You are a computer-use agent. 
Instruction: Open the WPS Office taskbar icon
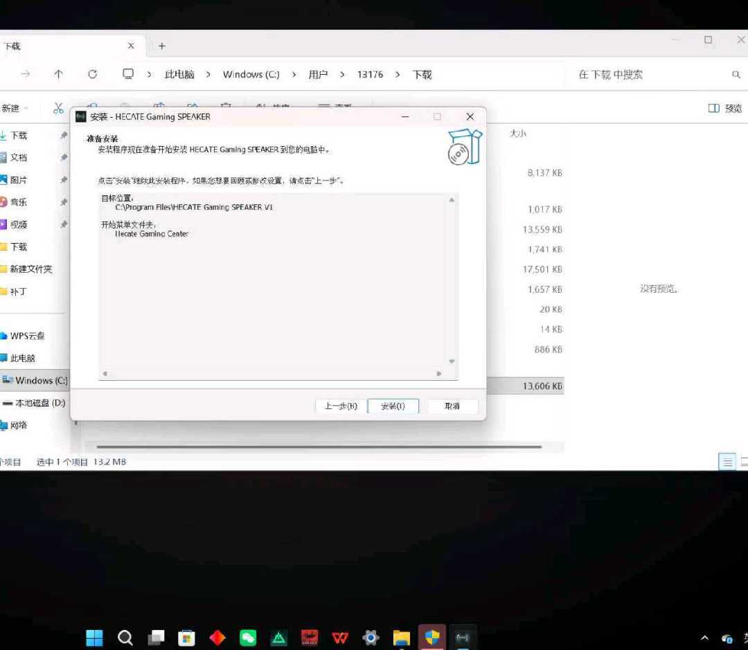[339, 638]
